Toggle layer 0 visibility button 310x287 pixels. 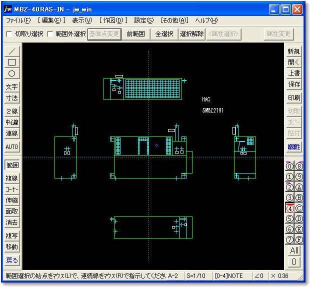tap(289, 166)
